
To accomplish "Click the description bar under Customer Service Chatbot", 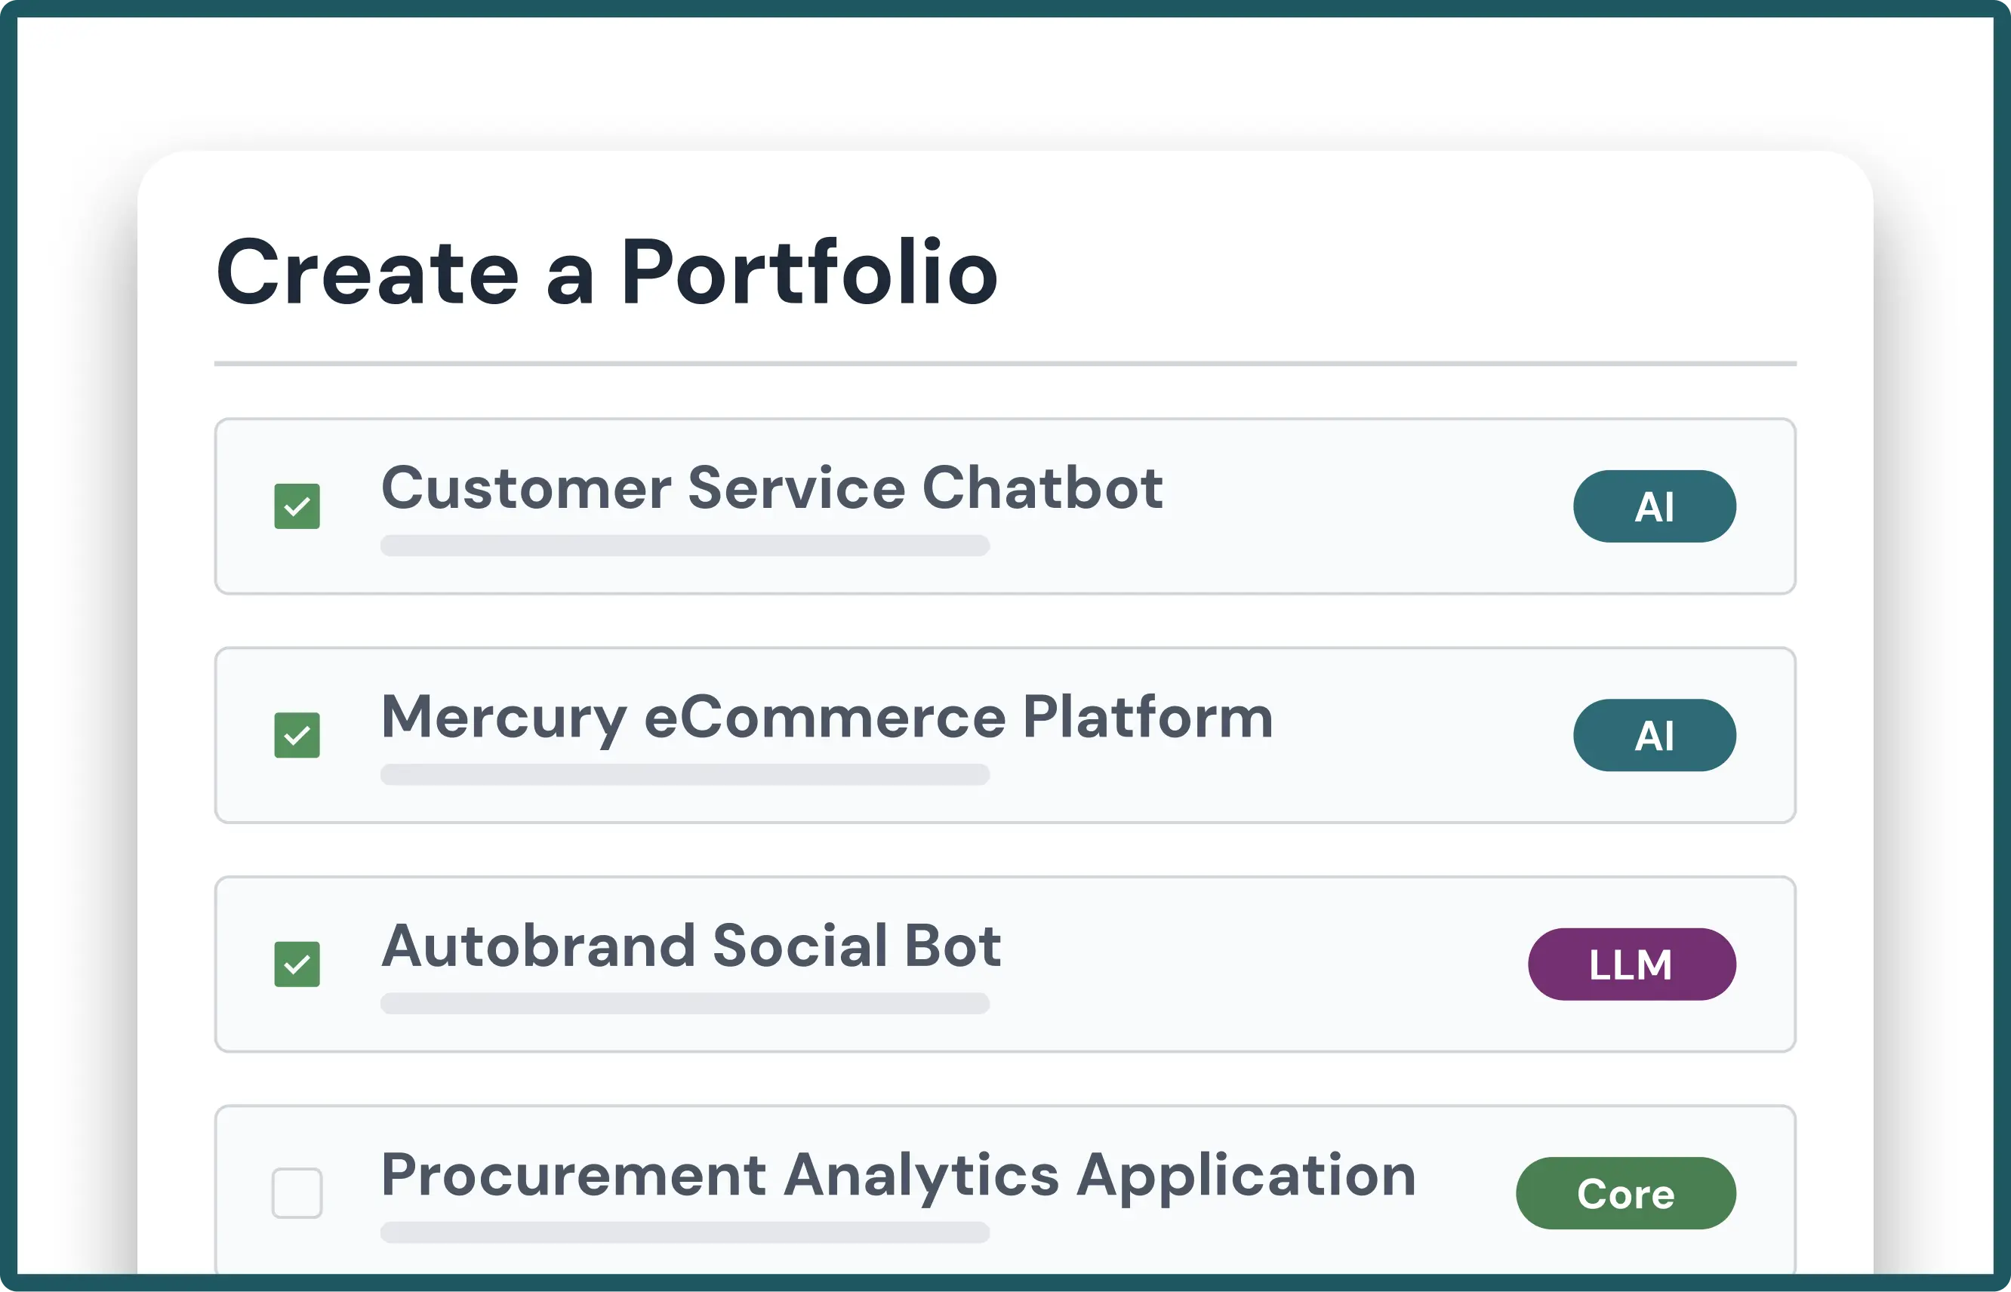I will point(685,546).
